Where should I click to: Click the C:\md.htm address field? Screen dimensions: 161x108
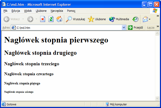[69, 28]
